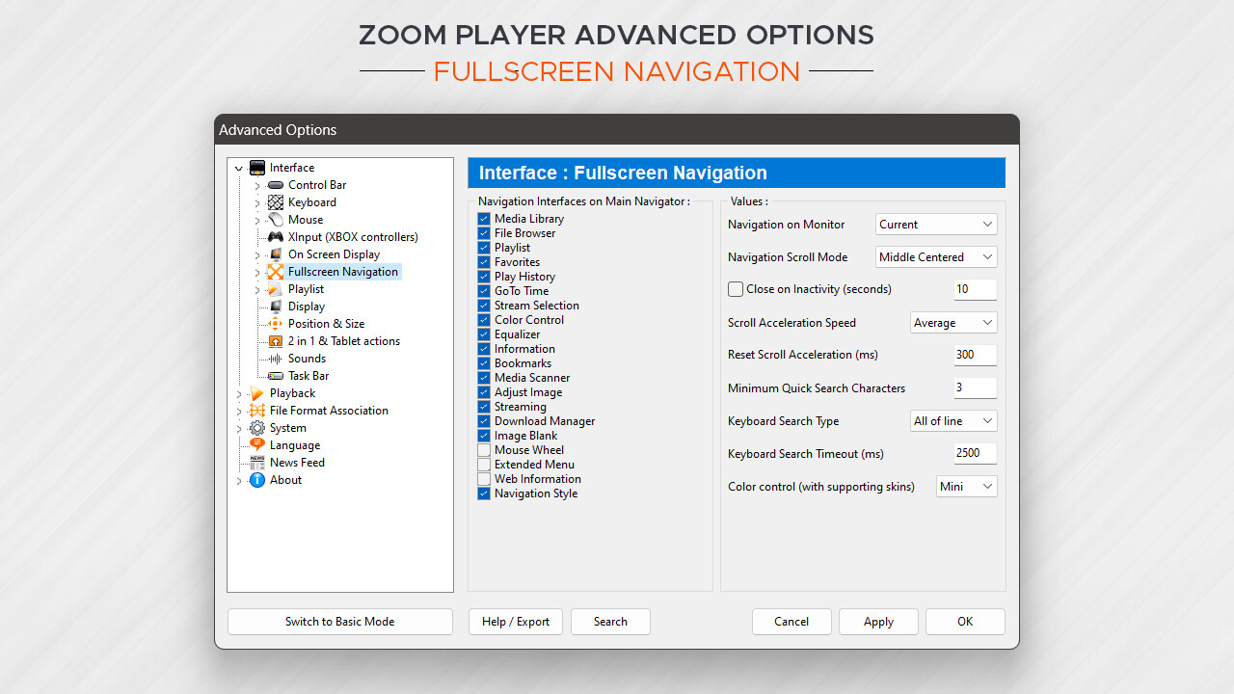Click the Apply button
This screenshot has width=1234, height=694.
877,621
